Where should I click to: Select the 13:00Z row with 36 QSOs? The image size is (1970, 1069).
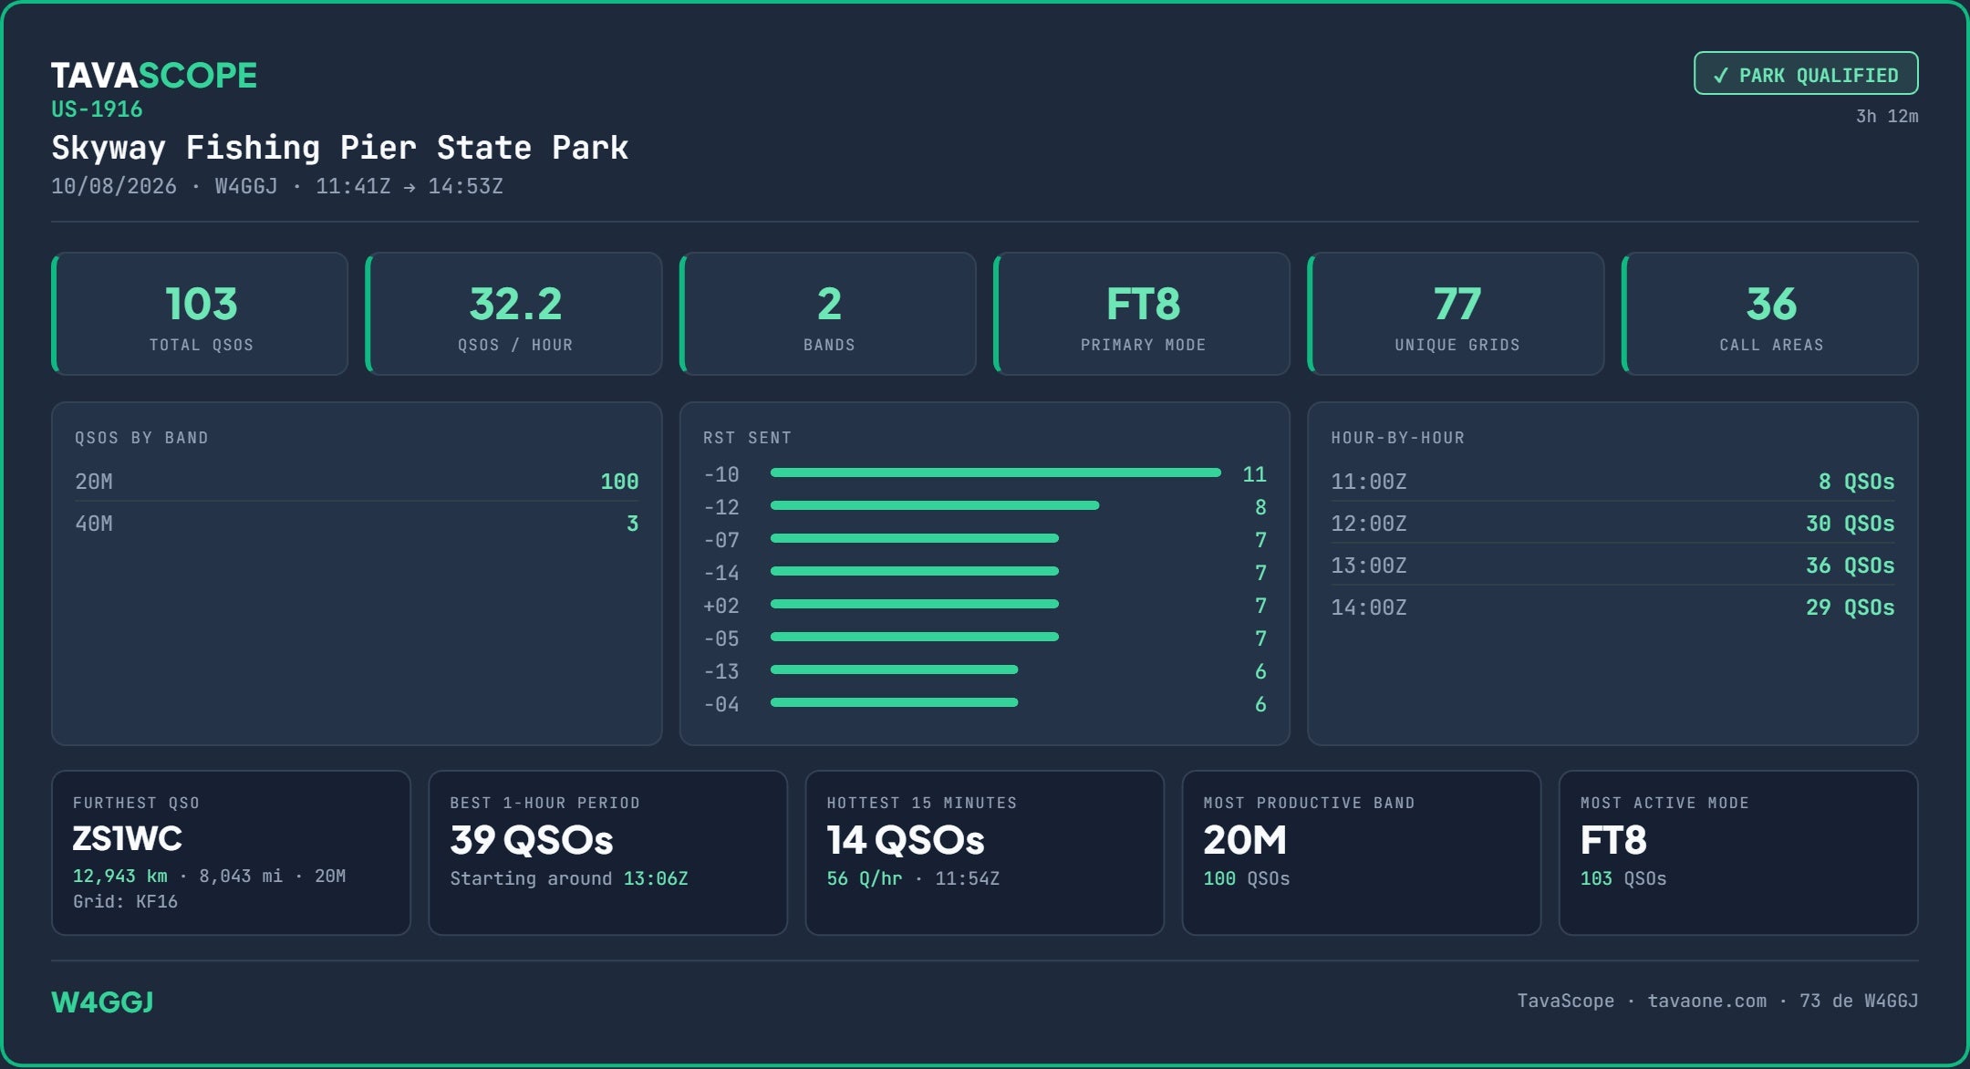[x=1612, y=566]
